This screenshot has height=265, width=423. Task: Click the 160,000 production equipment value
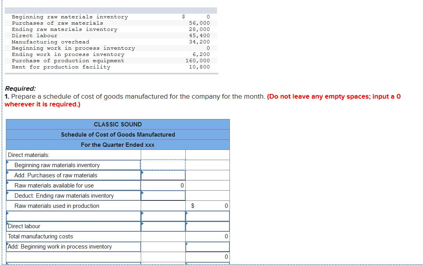click(x=197, y=61)
